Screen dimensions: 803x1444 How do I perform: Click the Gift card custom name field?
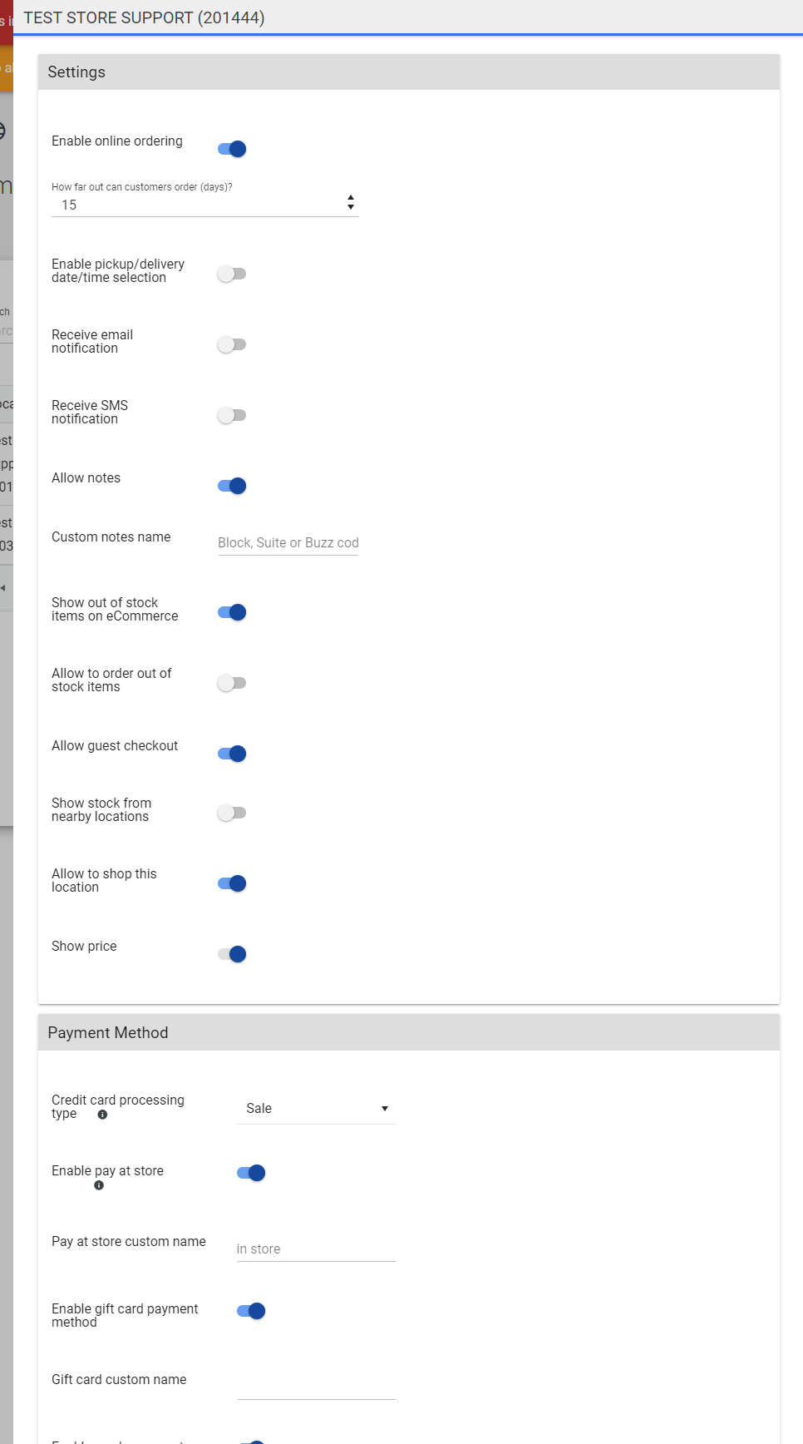(316, 1387)
